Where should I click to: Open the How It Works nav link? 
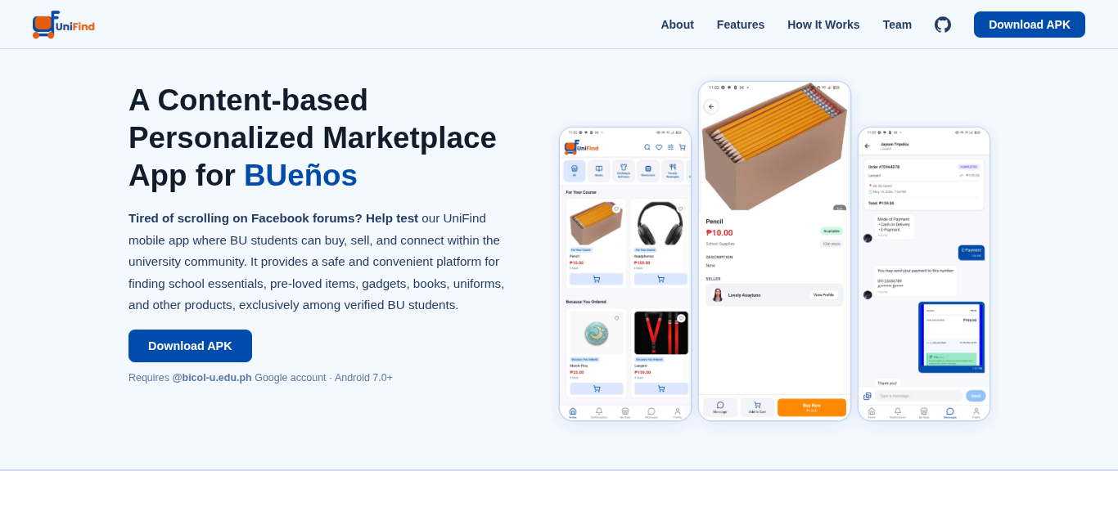click(x=823, y=25)
